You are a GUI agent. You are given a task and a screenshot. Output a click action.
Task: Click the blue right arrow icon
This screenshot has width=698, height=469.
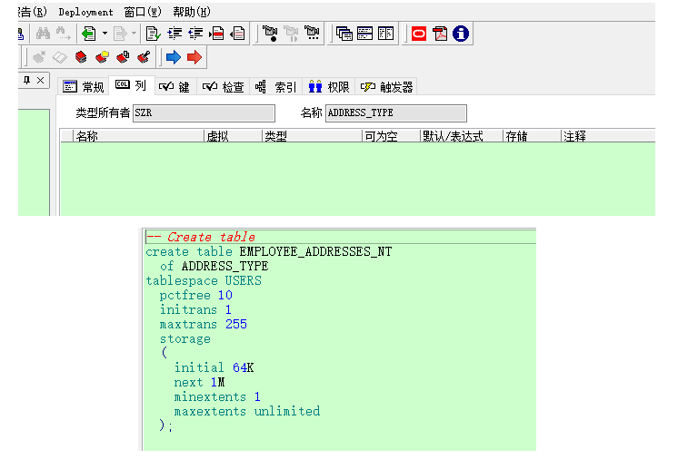click(x=173, y=57)
